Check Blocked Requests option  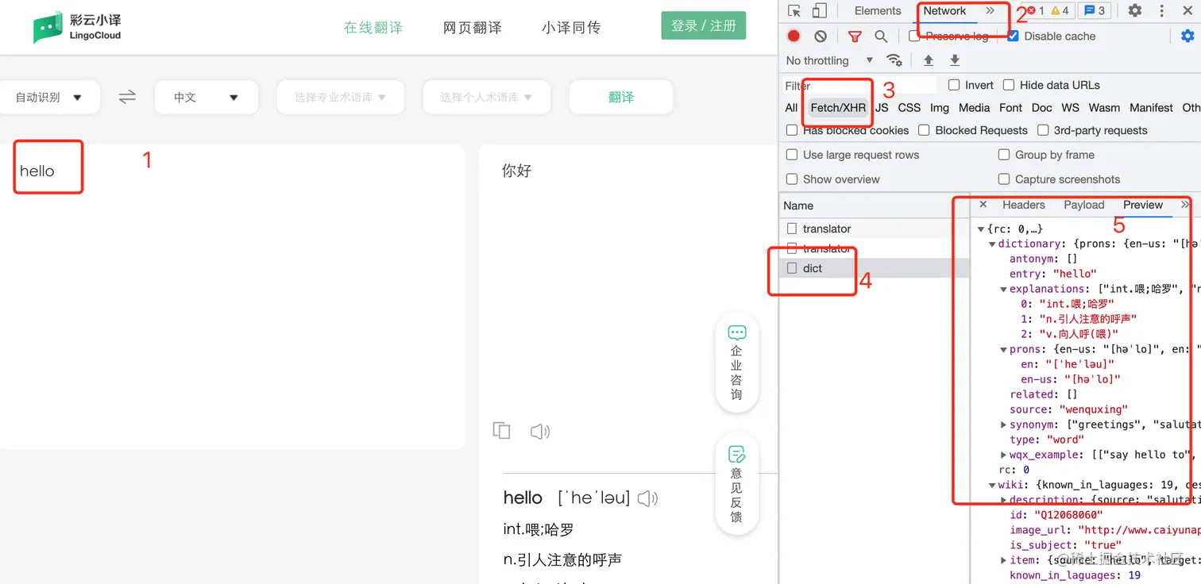[x=924, y=130]
